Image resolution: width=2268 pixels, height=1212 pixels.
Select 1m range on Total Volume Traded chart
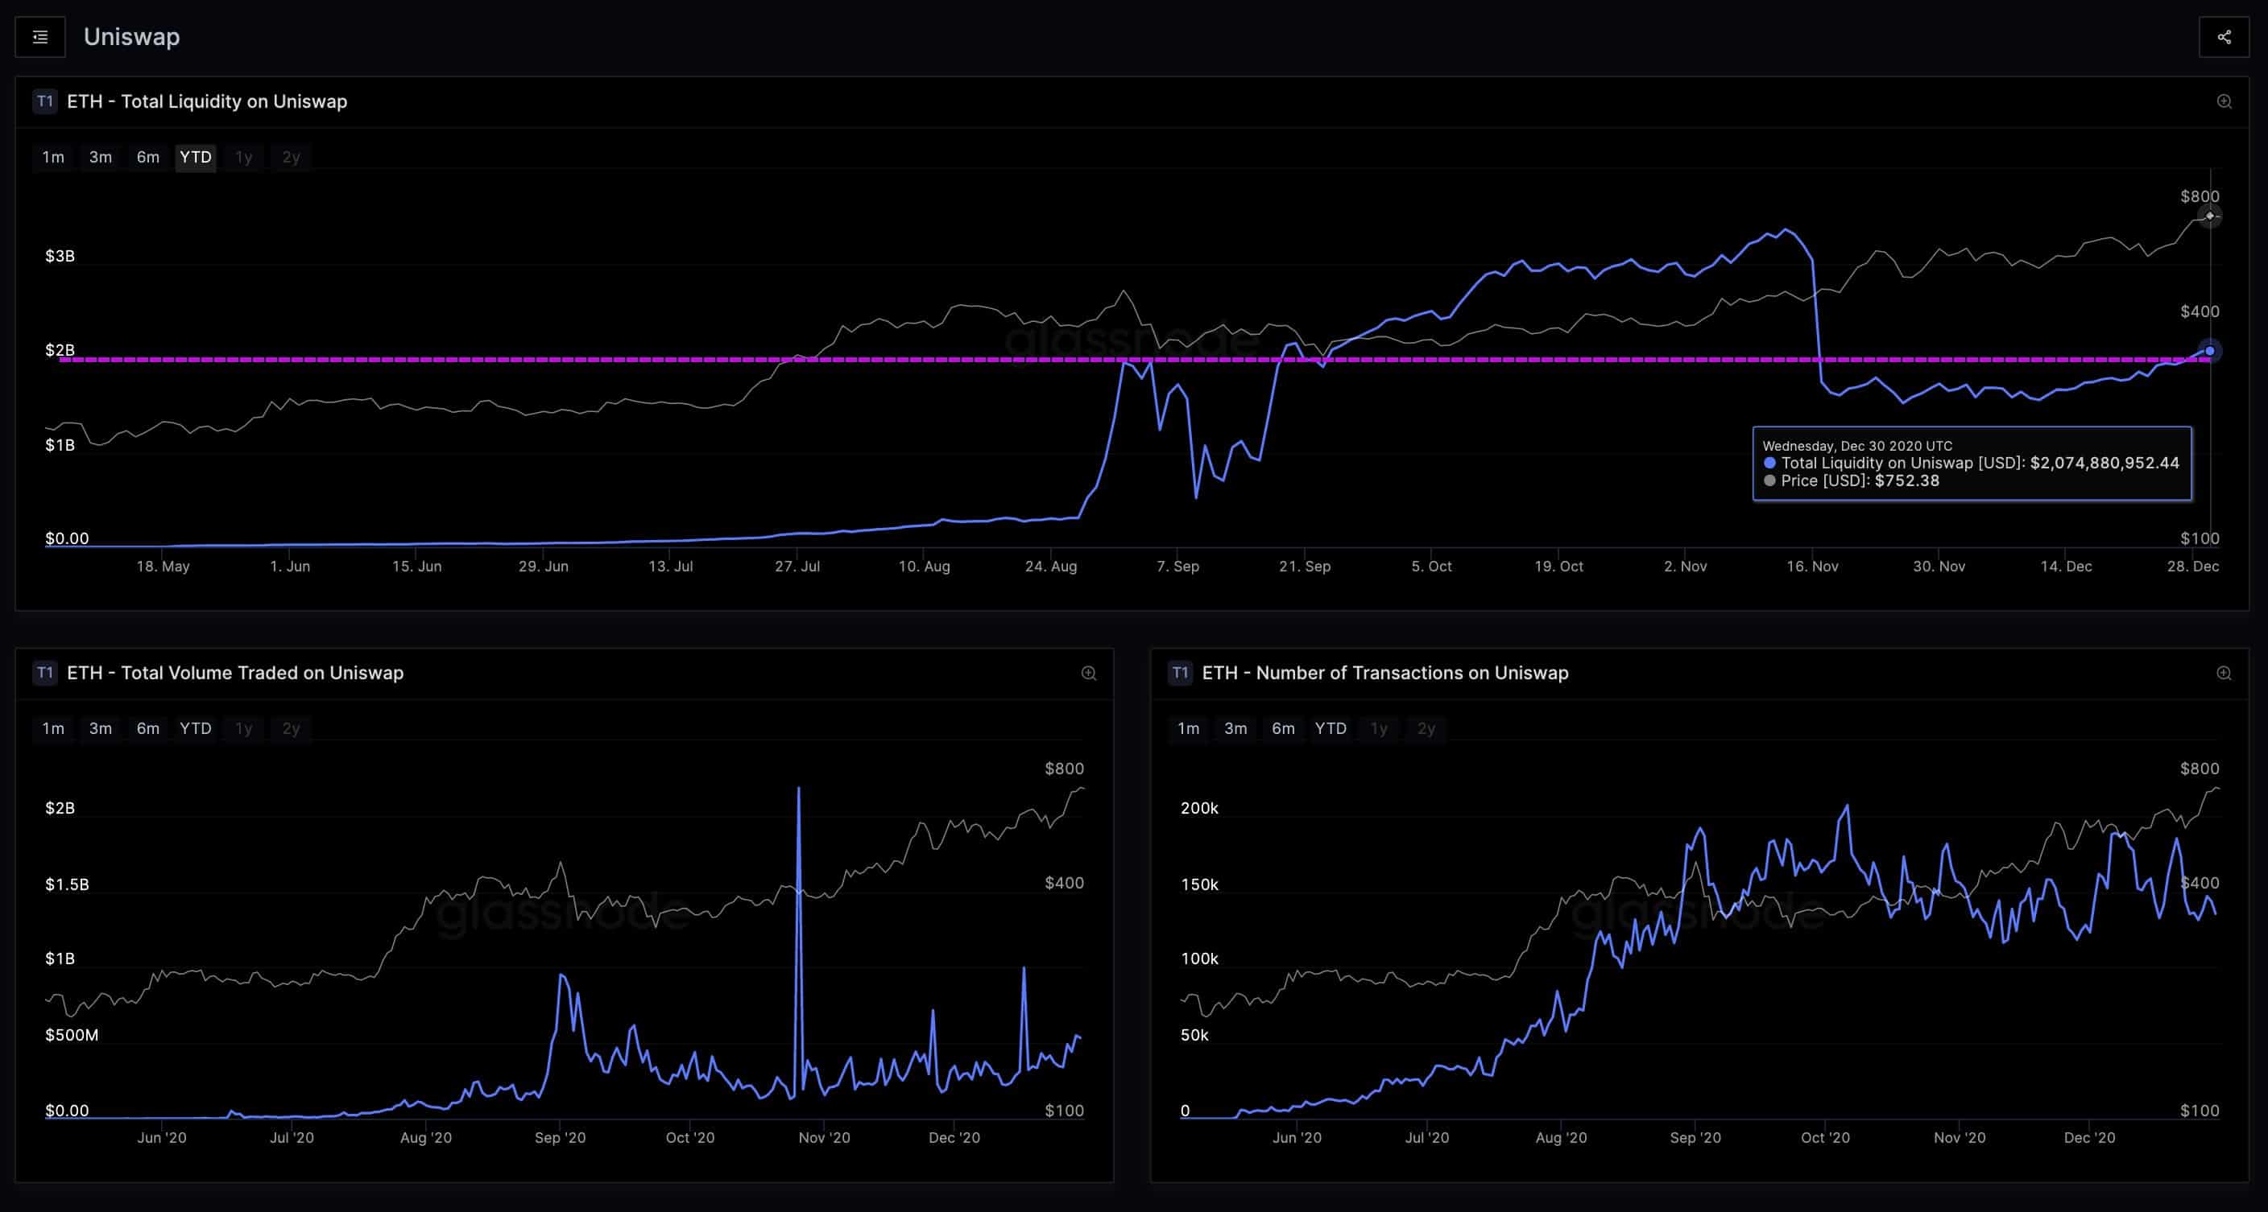click(54, 729)
